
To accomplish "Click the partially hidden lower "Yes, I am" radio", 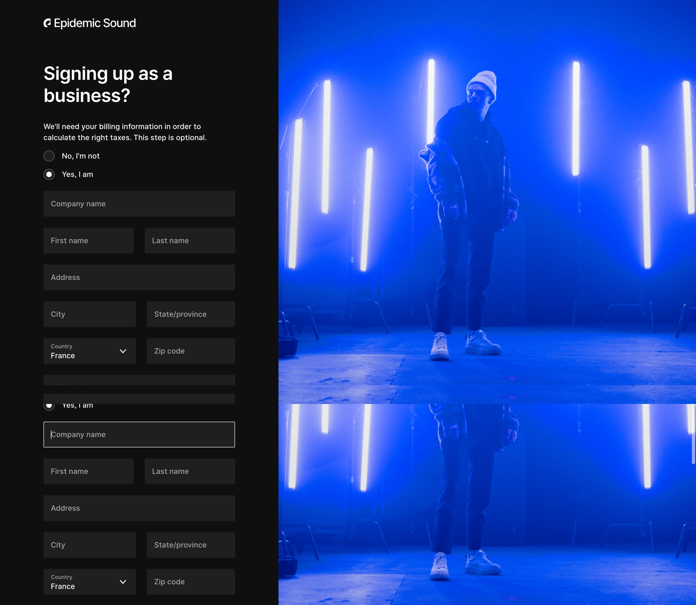I will 49,406.
